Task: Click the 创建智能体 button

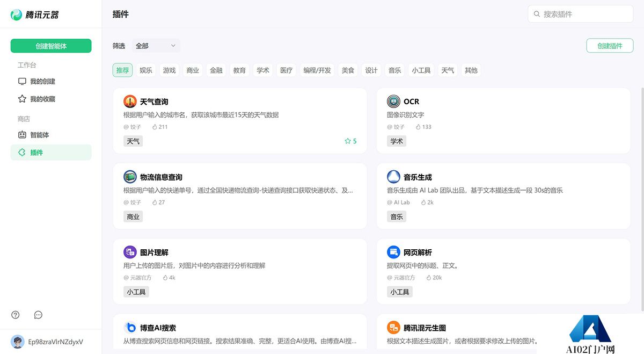Action: click(x=51, y=46)
